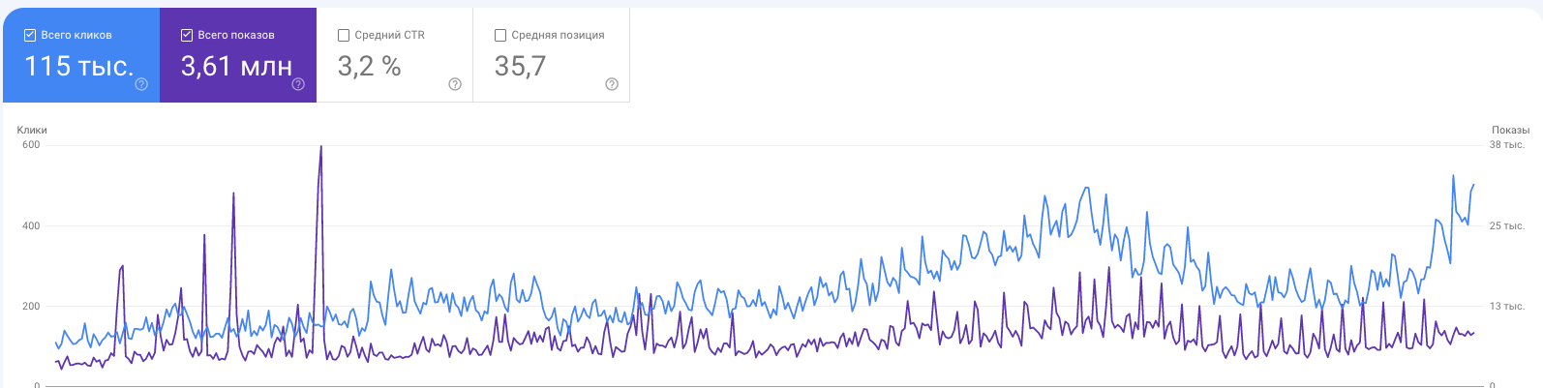Viewport: 1543px width, 388px height.
Task: Enable the Средняя позиция checkbox
Action: point(500,35)
